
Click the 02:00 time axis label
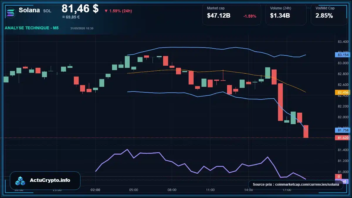95,190
